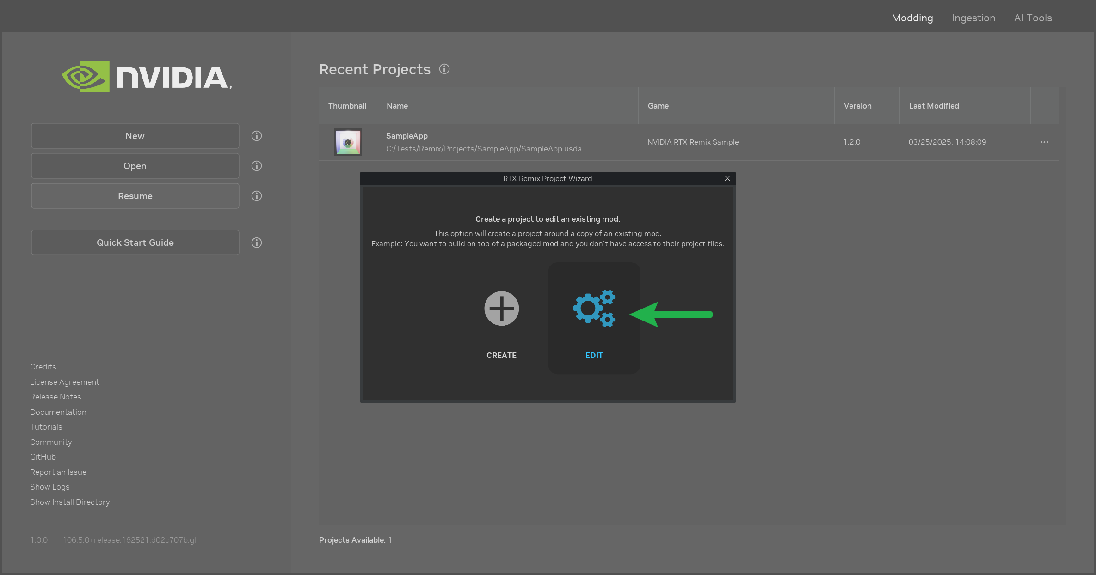Click the SampleApp project thumbnail

click(348, 142)
